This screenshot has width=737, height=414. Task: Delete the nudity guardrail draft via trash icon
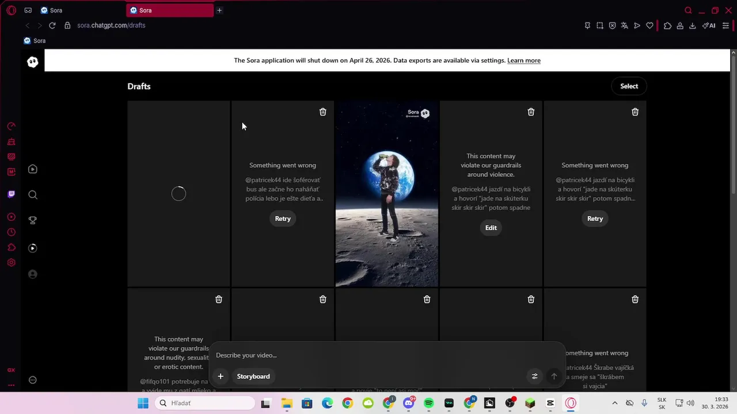point(219,299)
